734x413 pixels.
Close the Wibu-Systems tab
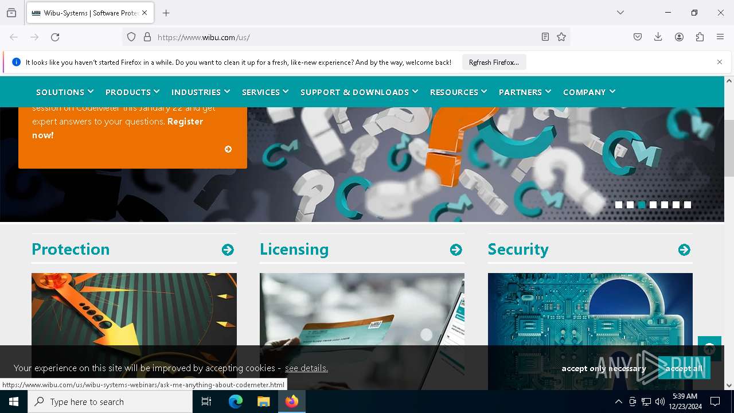tap(145, 13)
